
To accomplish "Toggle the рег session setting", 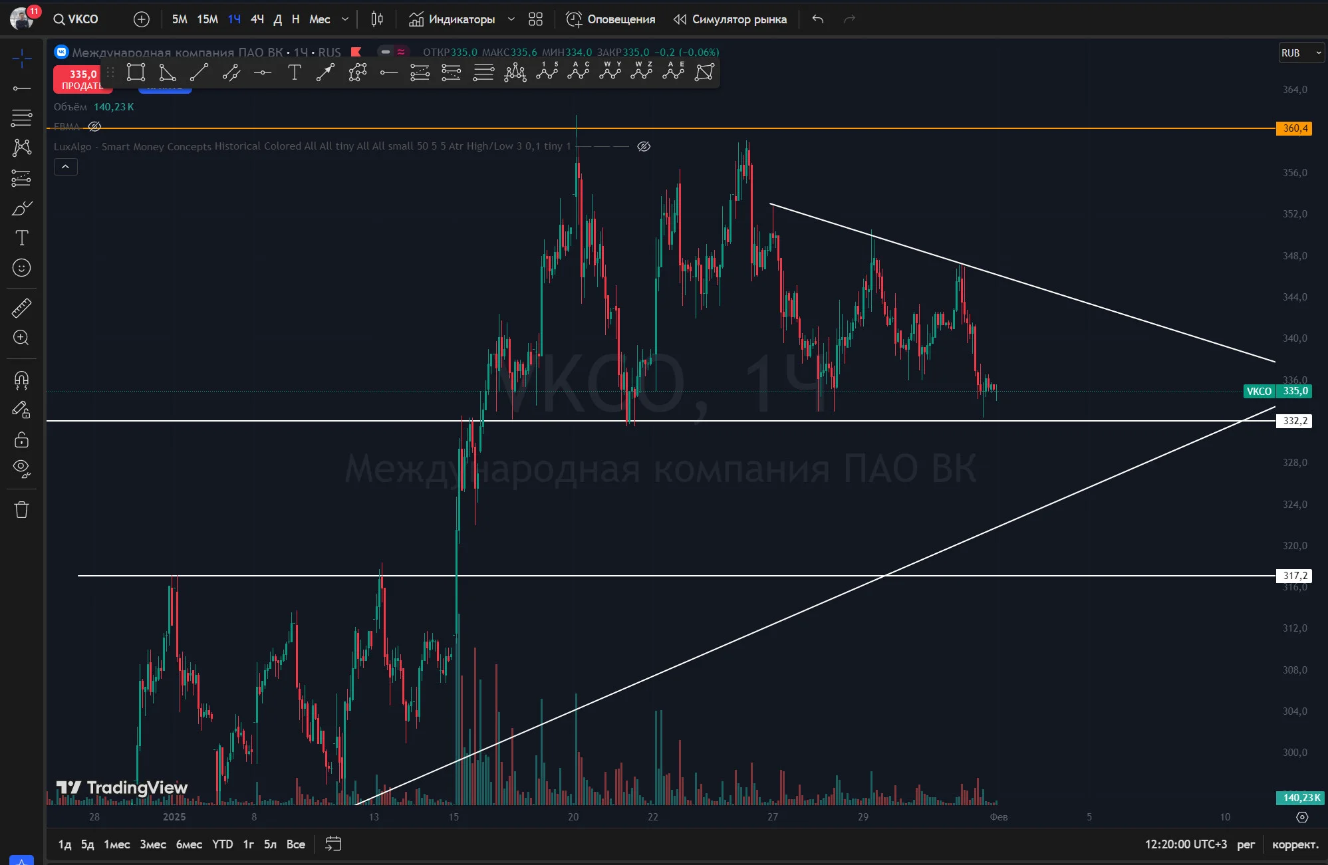I will 1246,844.
